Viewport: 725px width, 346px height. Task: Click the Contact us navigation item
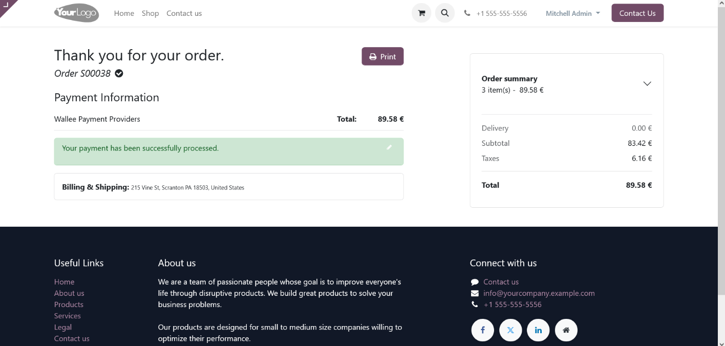pos(184,13)
